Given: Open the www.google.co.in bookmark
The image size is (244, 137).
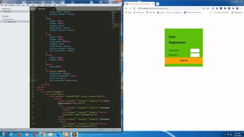Looking at the screenshot, I should pyautogui.click(x=174, y=13).
